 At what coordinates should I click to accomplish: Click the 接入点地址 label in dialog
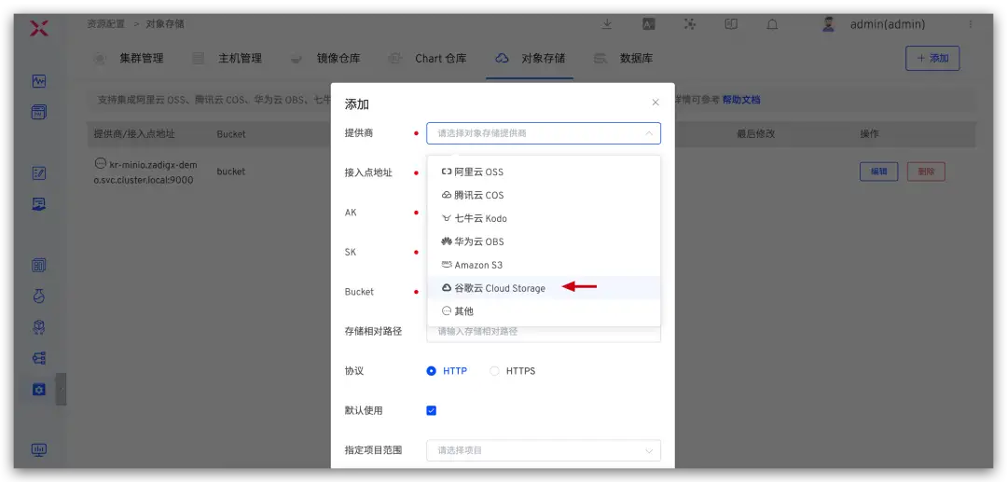click(x=368, y=172)
